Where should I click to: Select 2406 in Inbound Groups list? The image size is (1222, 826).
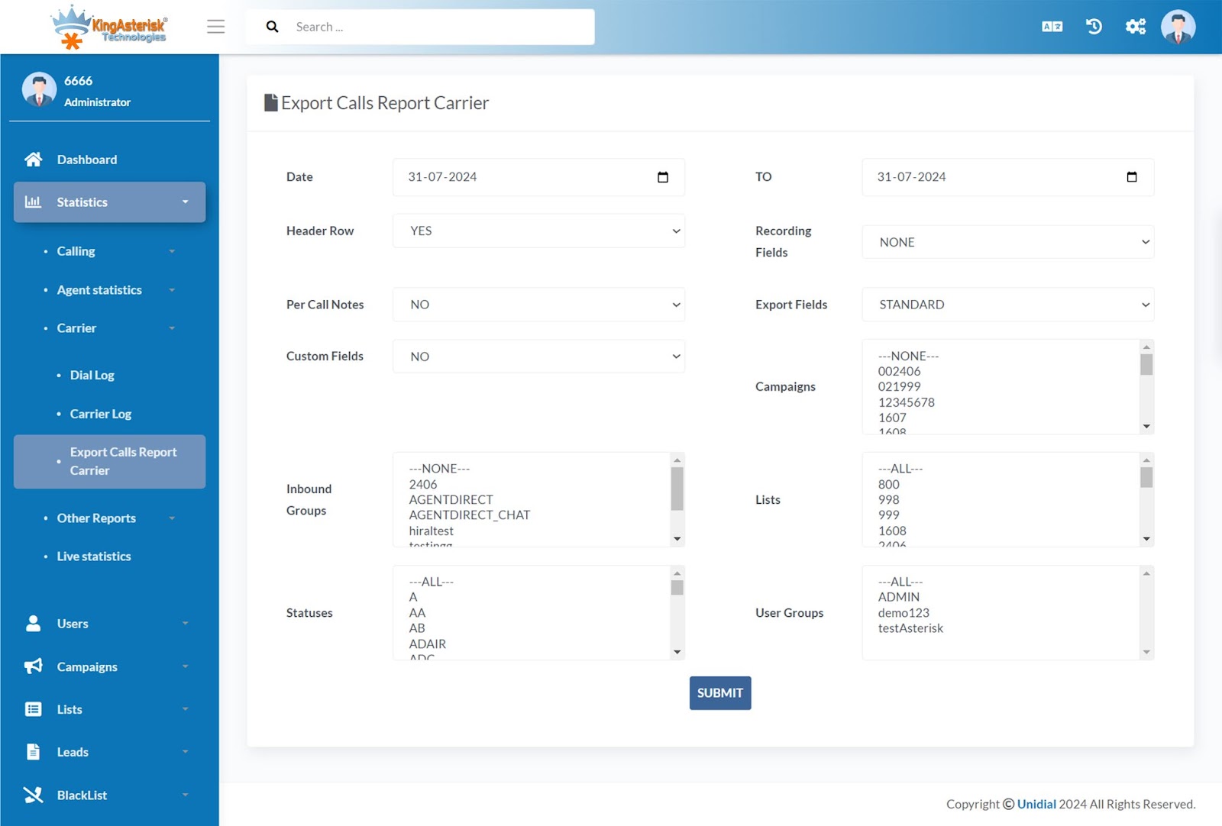422,484
